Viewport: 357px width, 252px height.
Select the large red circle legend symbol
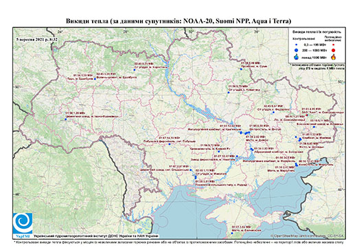pos(333,50)
